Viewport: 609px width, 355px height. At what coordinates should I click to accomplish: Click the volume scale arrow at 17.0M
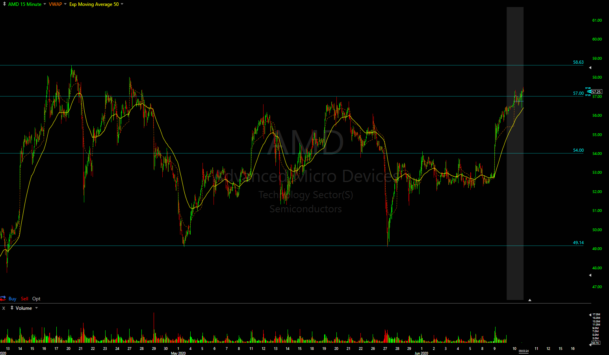tap(590, 315)
